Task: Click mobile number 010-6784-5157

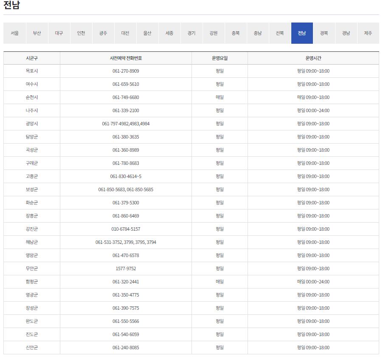Action: [x=126, y=229]
